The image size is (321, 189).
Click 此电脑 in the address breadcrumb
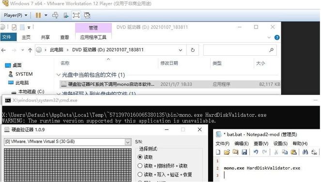tap(57, 50)
